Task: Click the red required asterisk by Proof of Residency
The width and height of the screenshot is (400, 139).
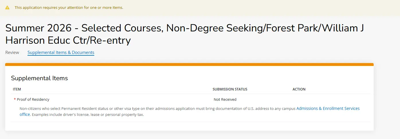Action: point(15,100)
